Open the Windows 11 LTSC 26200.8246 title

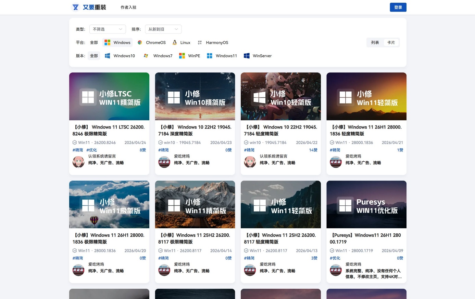click(x=109, y=130)
